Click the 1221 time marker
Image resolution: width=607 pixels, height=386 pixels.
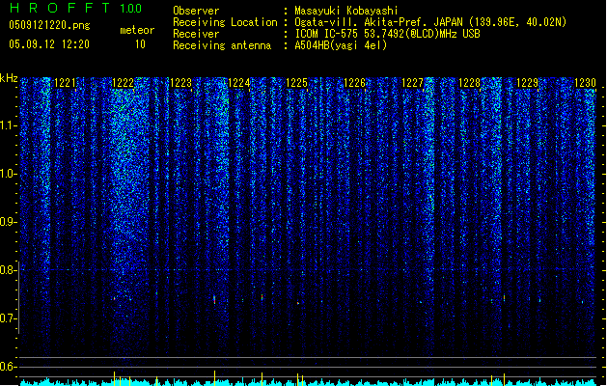click(65, 83)
